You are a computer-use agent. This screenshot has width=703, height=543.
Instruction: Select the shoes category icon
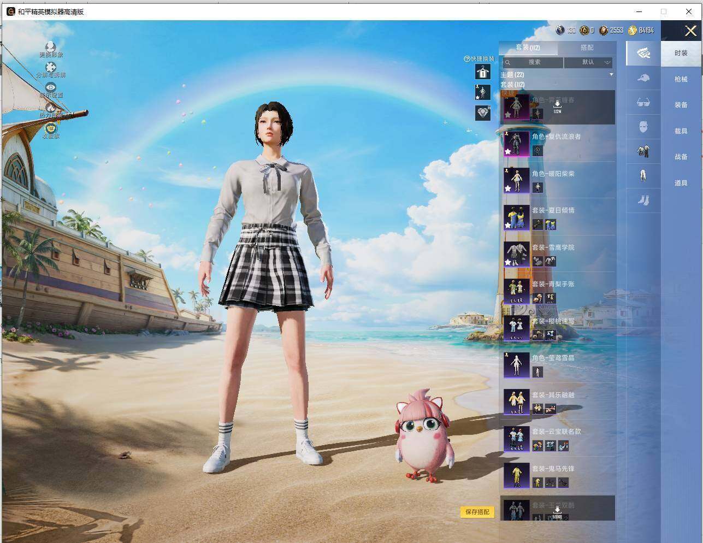tap(643, 200)
